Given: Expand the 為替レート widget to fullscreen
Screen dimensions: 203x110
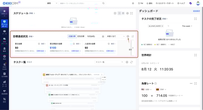Looking at the screenshot, I should [x=195, y=83].
